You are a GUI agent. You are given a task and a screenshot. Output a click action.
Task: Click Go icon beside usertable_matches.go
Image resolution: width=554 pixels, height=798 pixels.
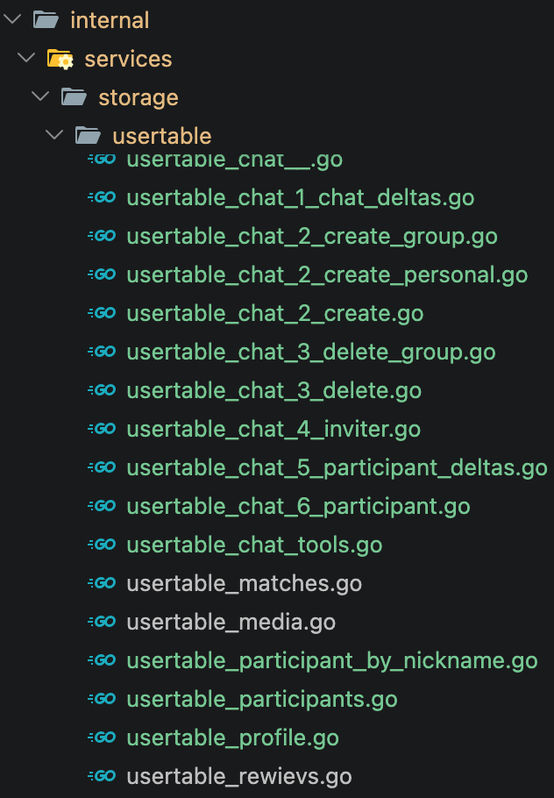pos(103,583)
